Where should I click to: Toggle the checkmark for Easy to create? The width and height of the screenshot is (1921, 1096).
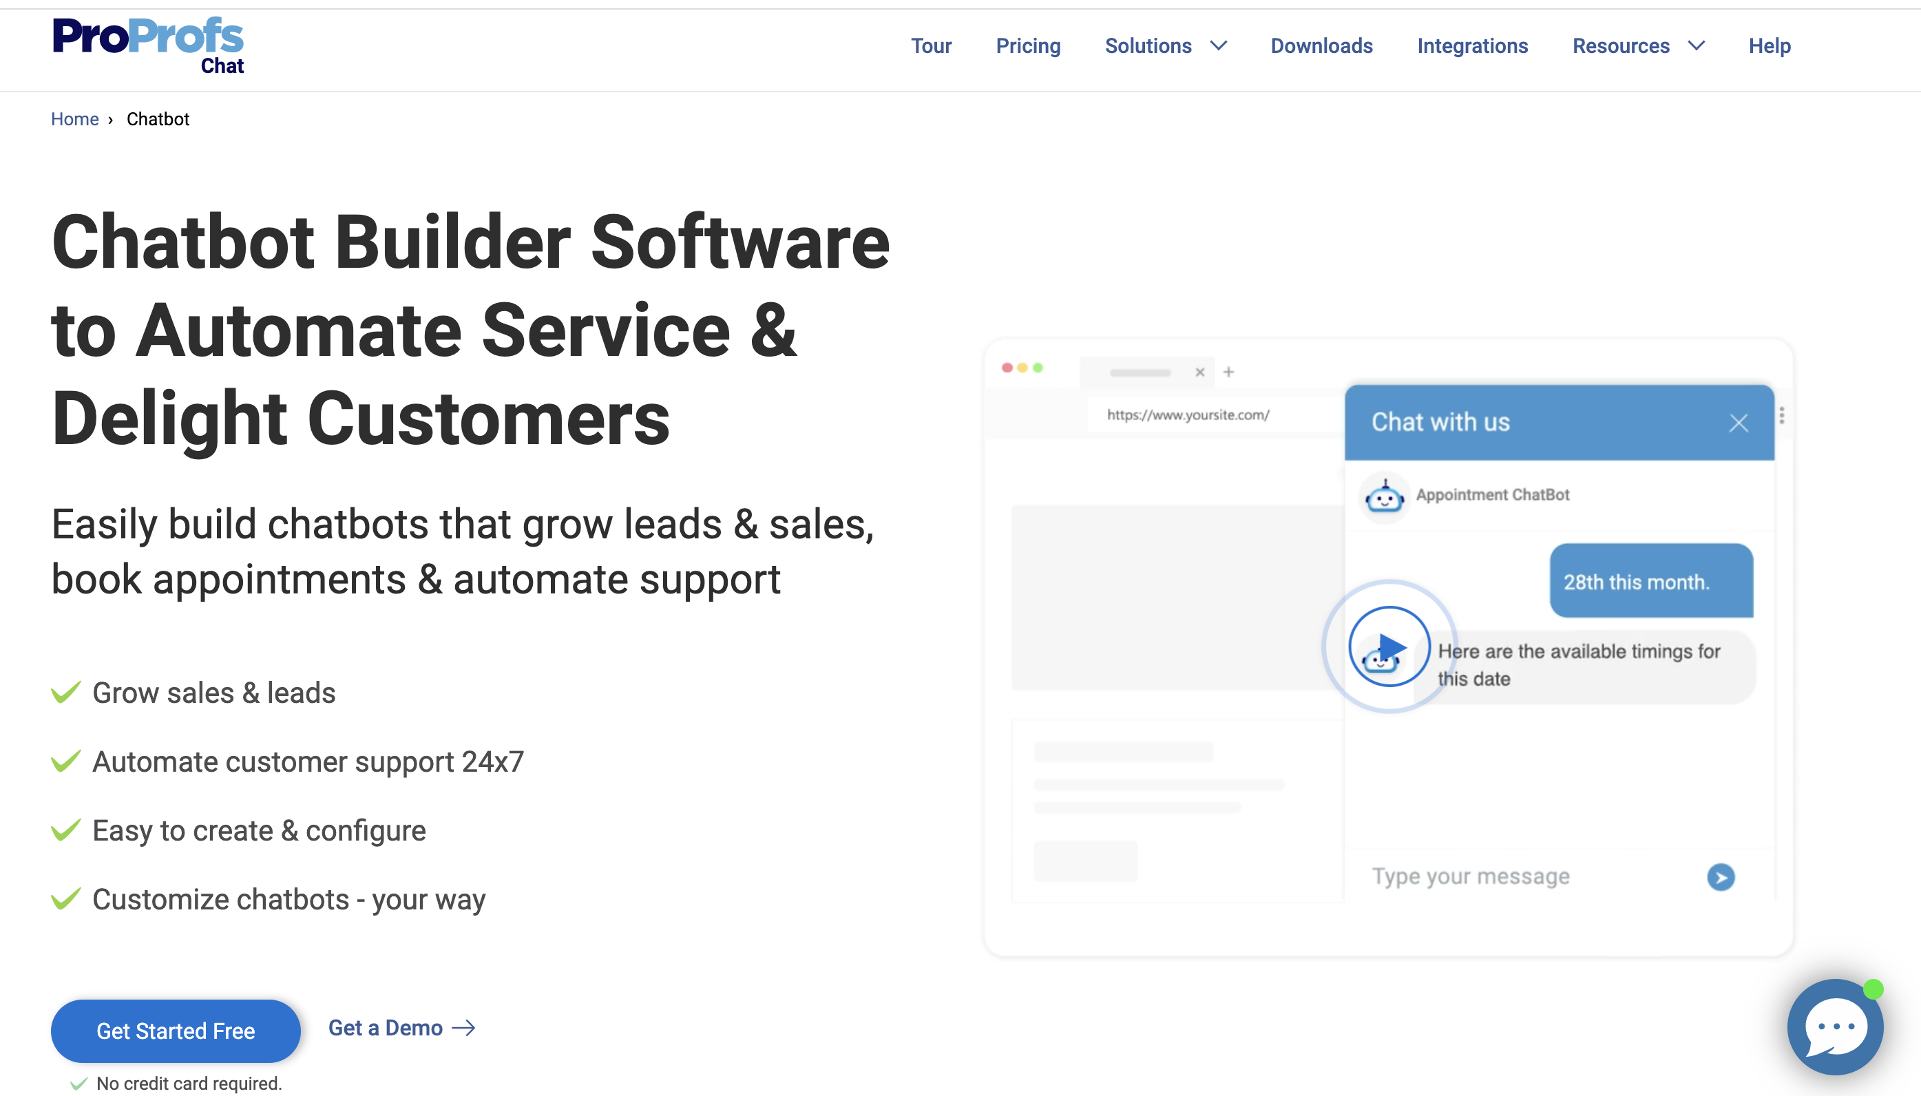pos(65,830)
